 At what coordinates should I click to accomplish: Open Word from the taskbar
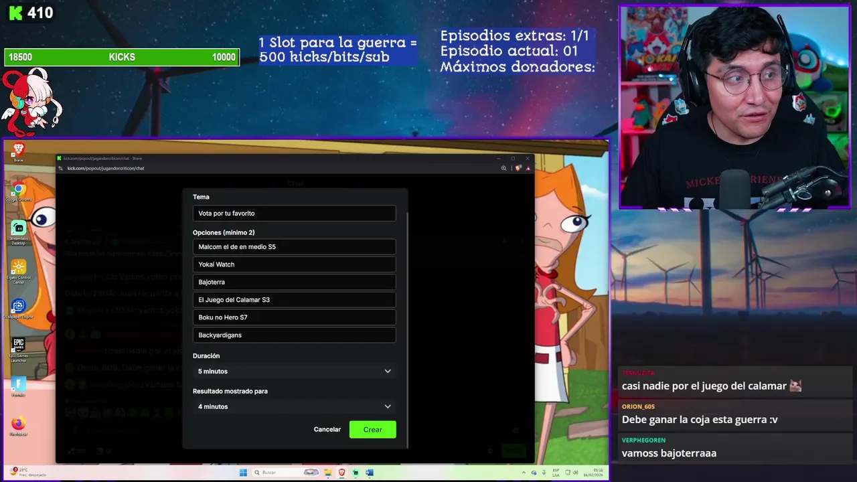pyautogui.click(x=369, y=473)
